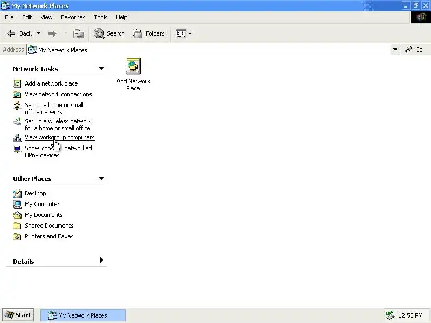Click the Back arrow icon
Viewport: 431px width, 323px height.
click(x=11, y=33)
